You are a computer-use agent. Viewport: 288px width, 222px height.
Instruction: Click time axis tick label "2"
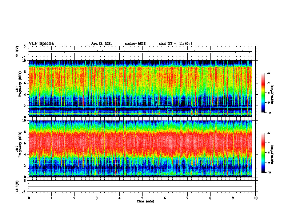click(x=74, y=198)
